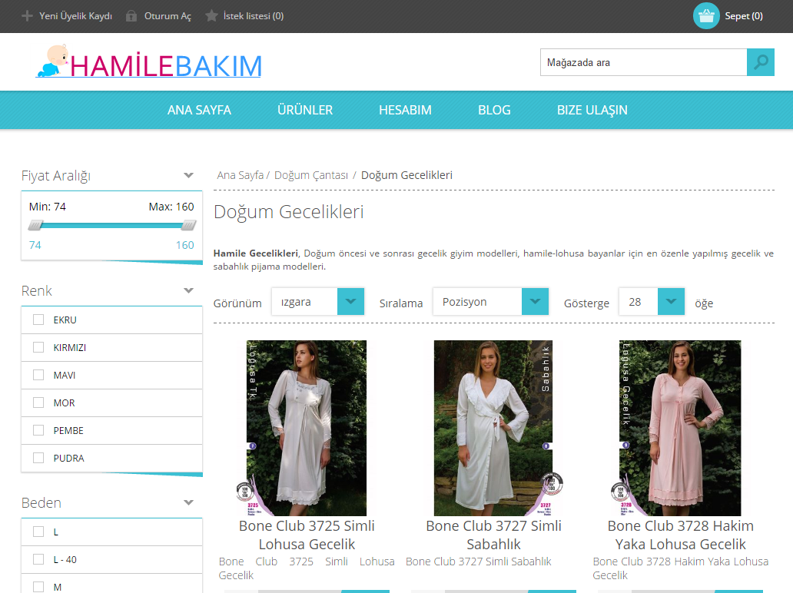The height and width of the screenshot is (593, 793).
Task: Click Doğum Çantası in the breadcrumb
Action: tap(311, 175)
